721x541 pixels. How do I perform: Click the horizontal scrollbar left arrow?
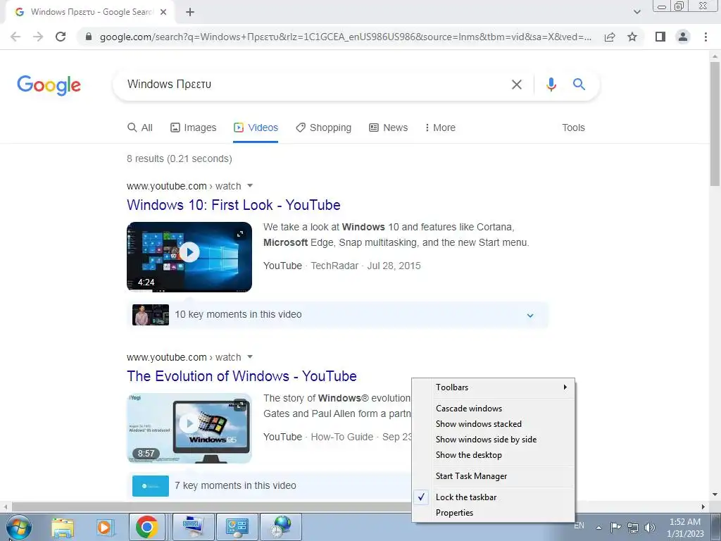pos(5,507)
